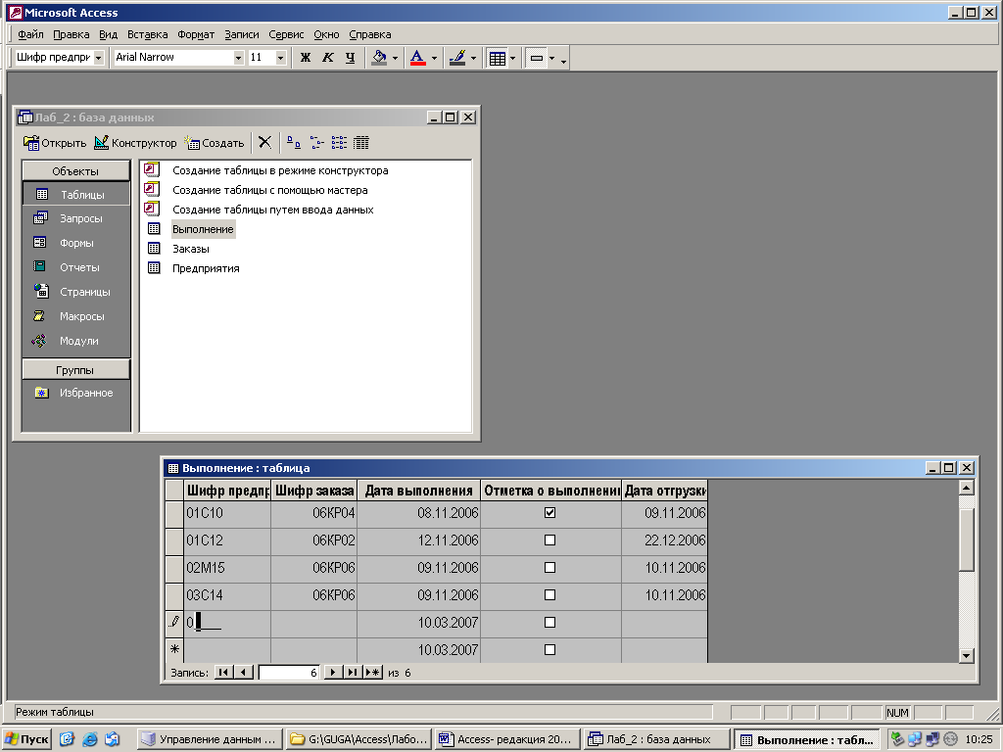Open the Справка menu

click(x=369, y=34)
